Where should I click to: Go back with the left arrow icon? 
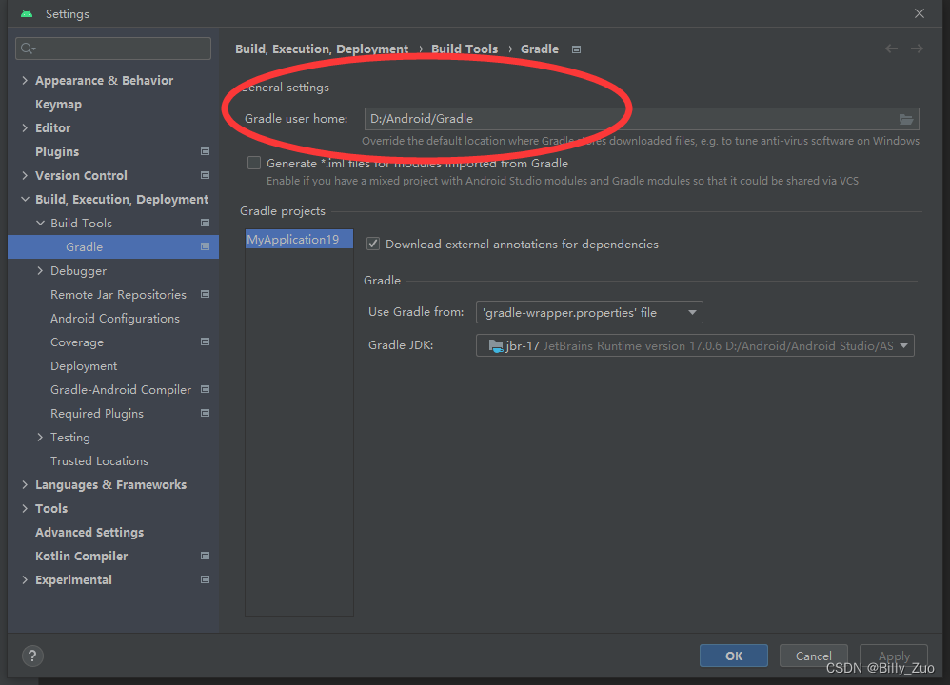pyautogui.click(x=891, y=49)
